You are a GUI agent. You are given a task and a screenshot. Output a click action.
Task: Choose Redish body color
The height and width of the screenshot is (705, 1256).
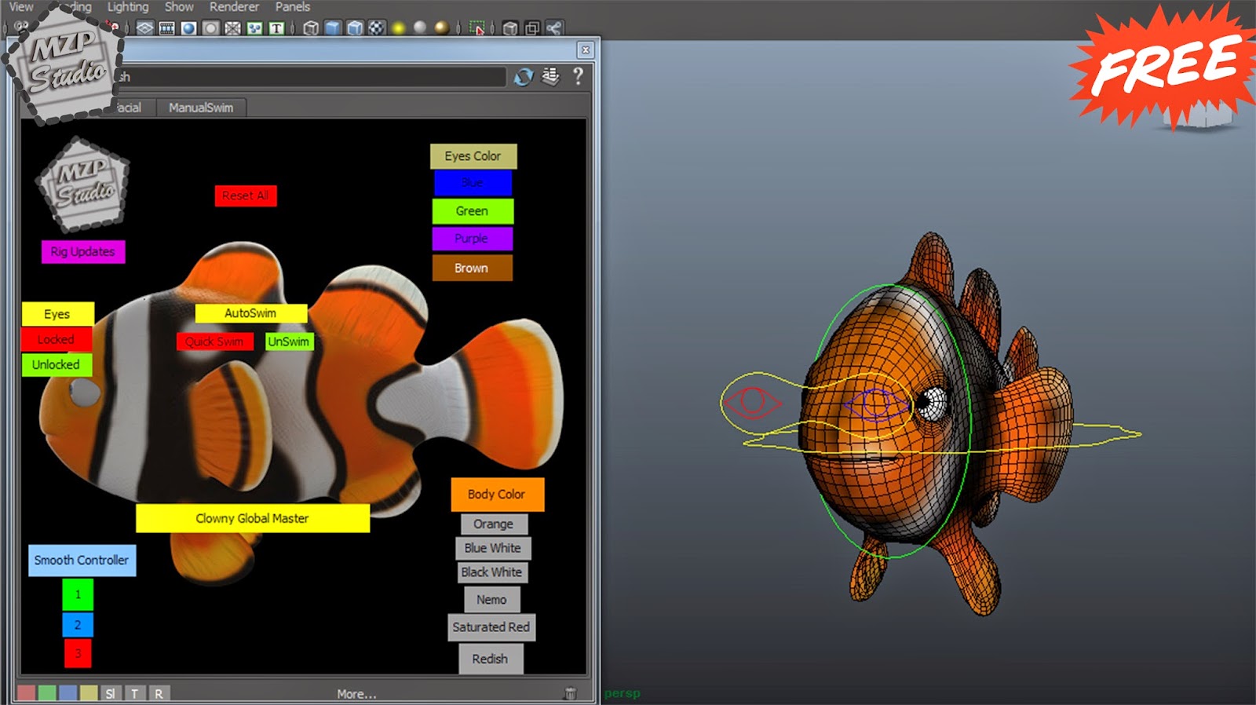point(491,659)
